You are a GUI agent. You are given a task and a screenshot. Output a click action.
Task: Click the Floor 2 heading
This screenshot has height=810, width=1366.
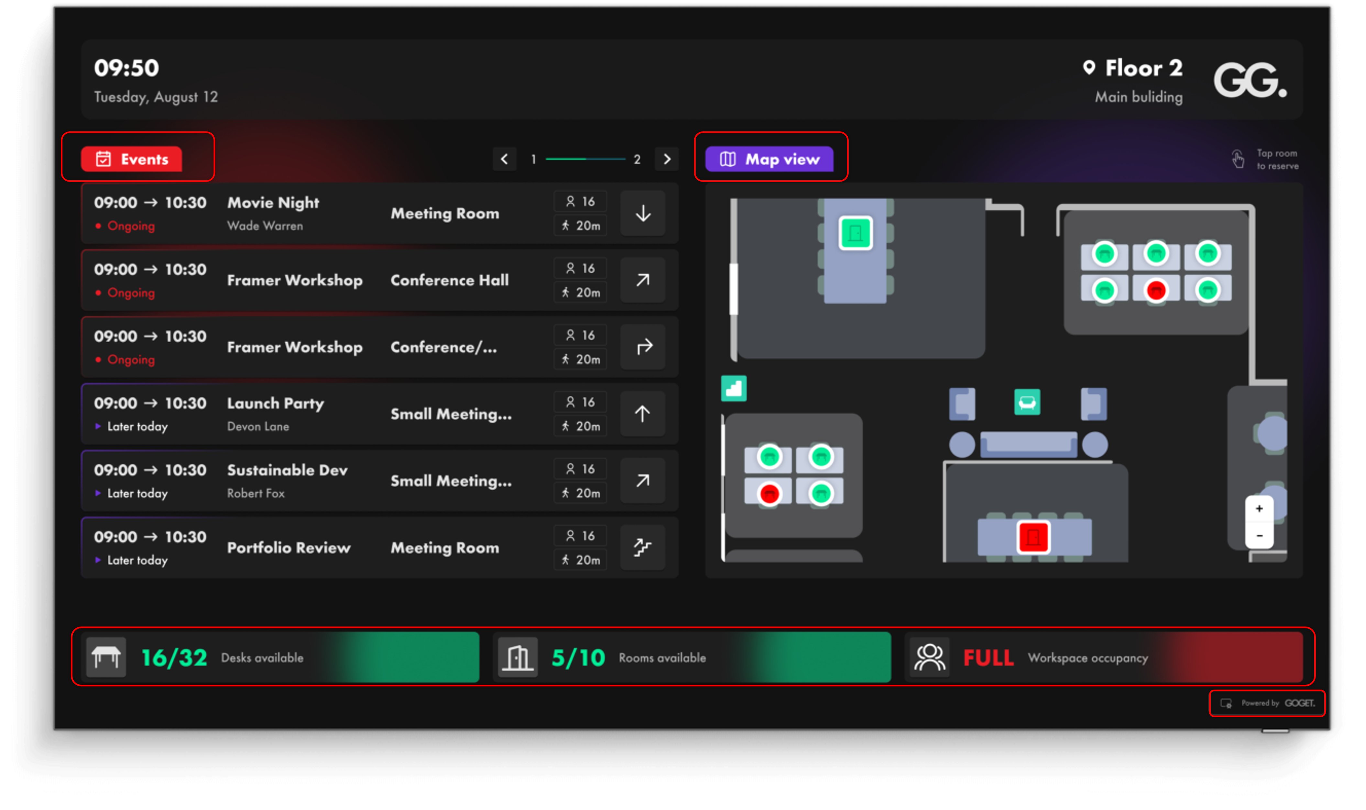click(1144, 68)
